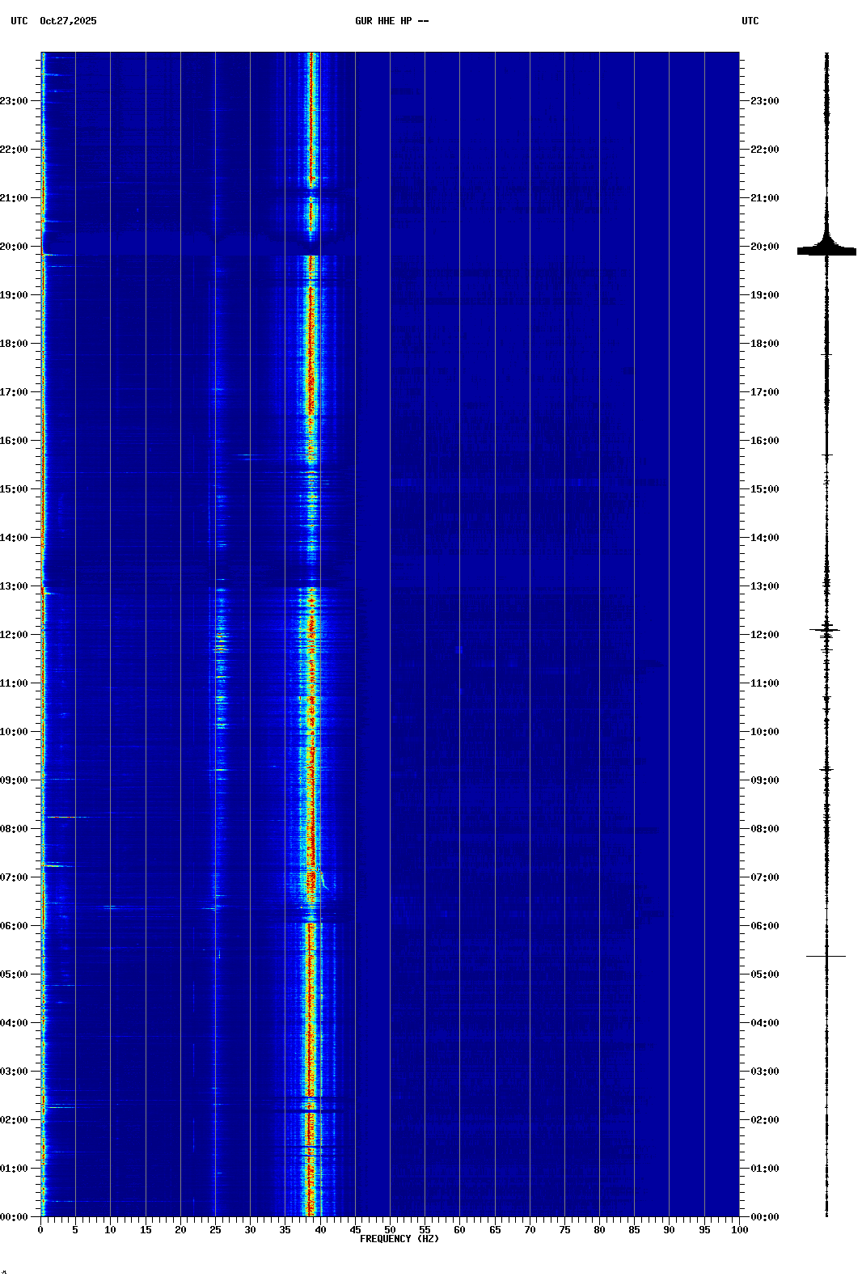The image size is (862, 1281).
Task: Click the 0 Hz frequency axis label
Action: (40, 1230)
